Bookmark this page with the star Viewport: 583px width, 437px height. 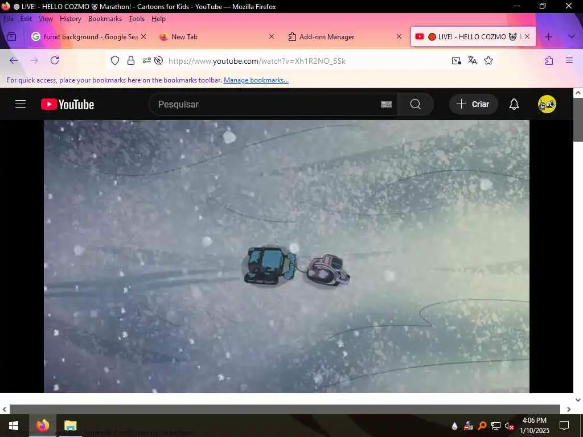coord(488,60)
